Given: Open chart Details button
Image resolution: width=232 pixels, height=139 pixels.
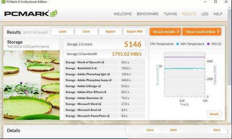Looking at the screenshot, I should (x=214, y=114).
